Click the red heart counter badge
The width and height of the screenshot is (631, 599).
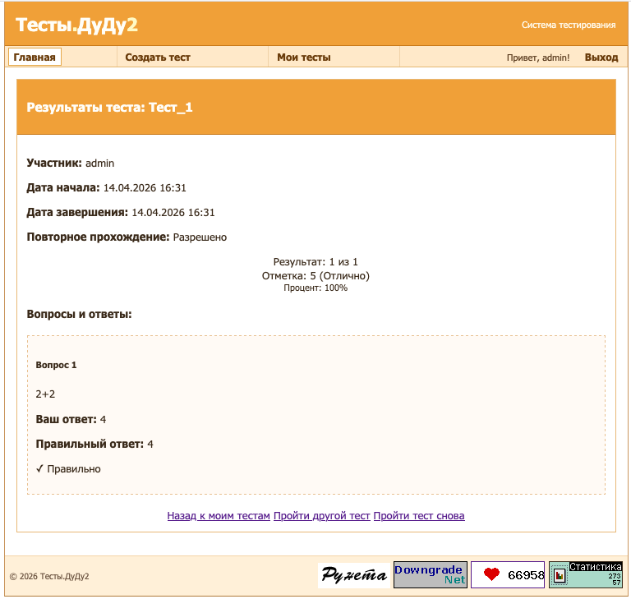coord(508,575)
